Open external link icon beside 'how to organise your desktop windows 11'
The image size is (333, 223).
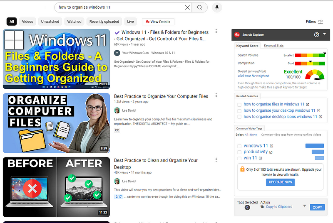[318, 110]
